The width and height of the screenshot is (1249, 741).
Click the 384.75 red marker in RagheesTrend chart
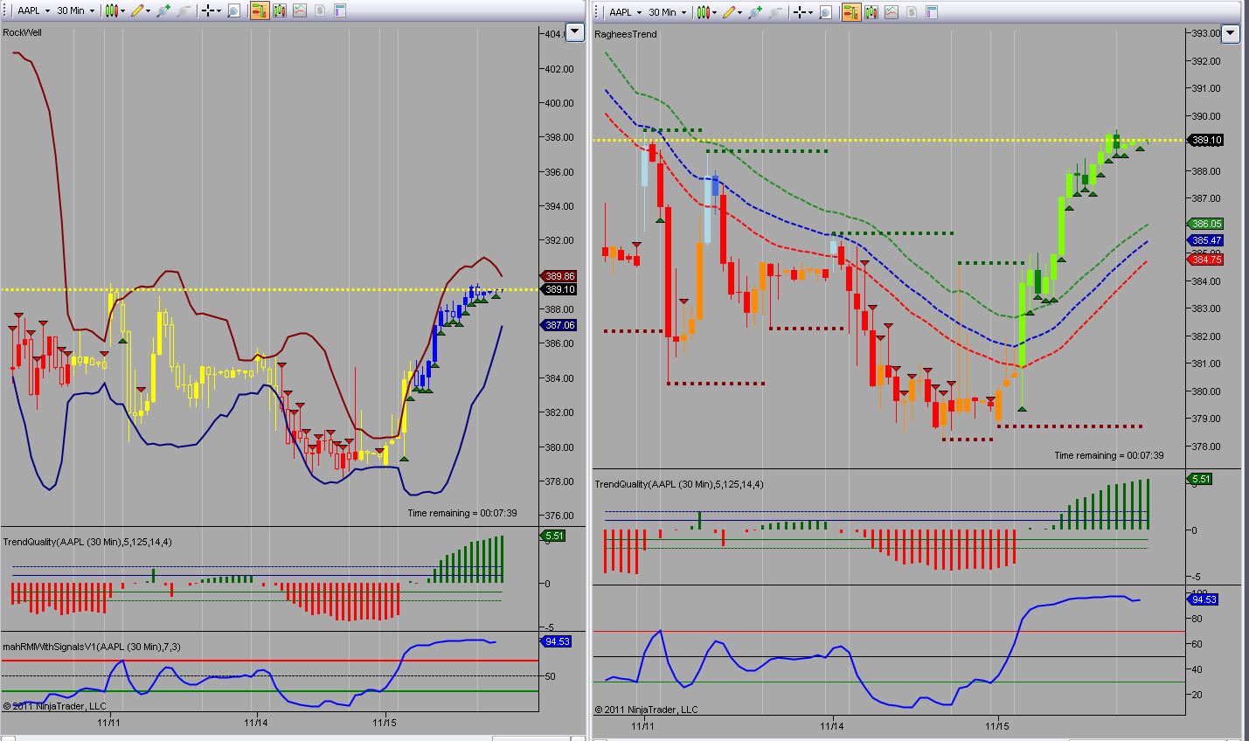(1206, 260)
